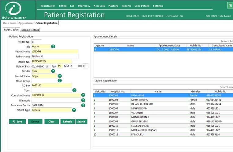Click the lookup icon beside Reference Doctor
This screenshot has height=152, width=233.
[x=83, y=105]
